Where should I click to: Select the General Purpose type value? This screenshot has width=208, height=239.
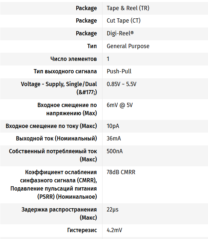(128, 46)
